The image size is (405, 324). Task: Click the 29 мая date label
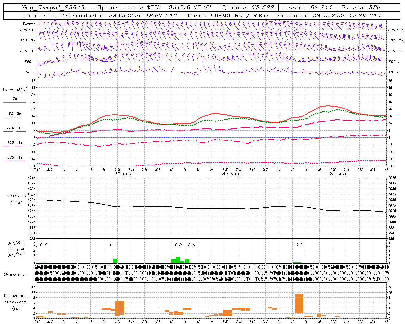(x=123, y=174)
